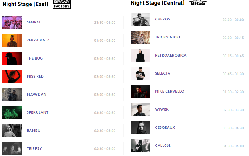Open the Selecta artist link
249x156 pixels.
click(163, 73)
